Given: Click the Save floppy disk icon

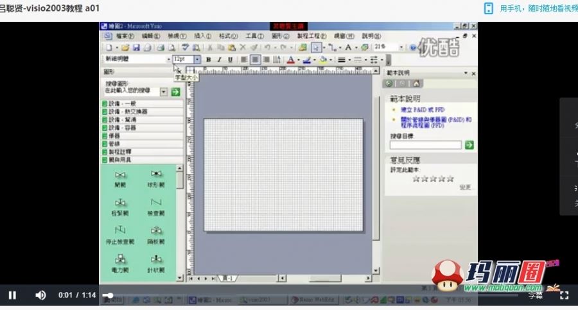Looking at the screenshot, I should (x=136, y=47).
